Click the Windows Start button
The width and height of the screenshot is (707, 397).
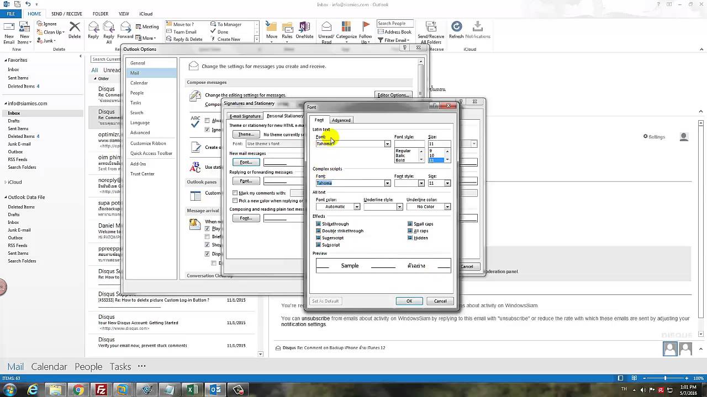click(x=9, y=390)
